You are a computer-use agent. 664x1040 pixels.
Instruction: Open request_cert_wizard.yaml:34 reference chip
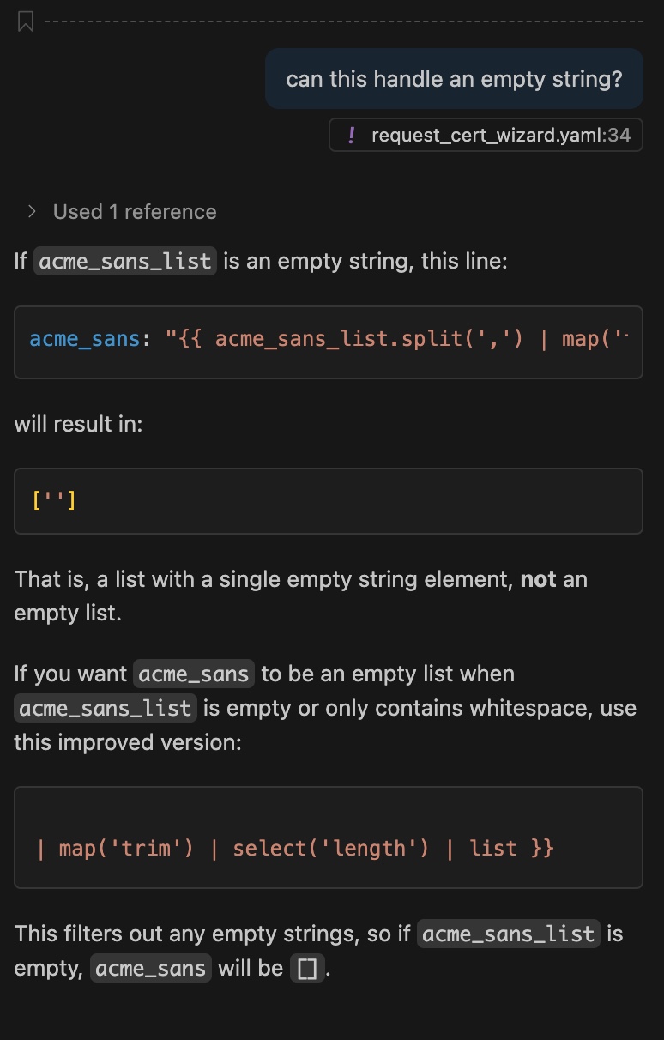[486, 135]
